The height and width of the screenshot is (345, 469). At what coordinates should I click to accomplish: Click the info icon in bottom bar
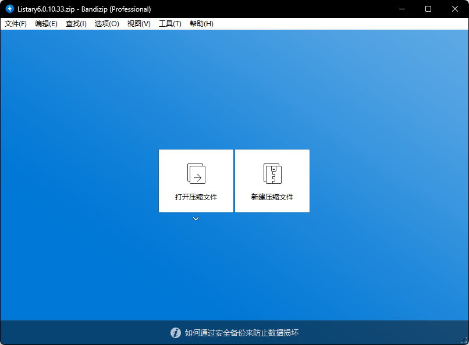coord(176,333)
